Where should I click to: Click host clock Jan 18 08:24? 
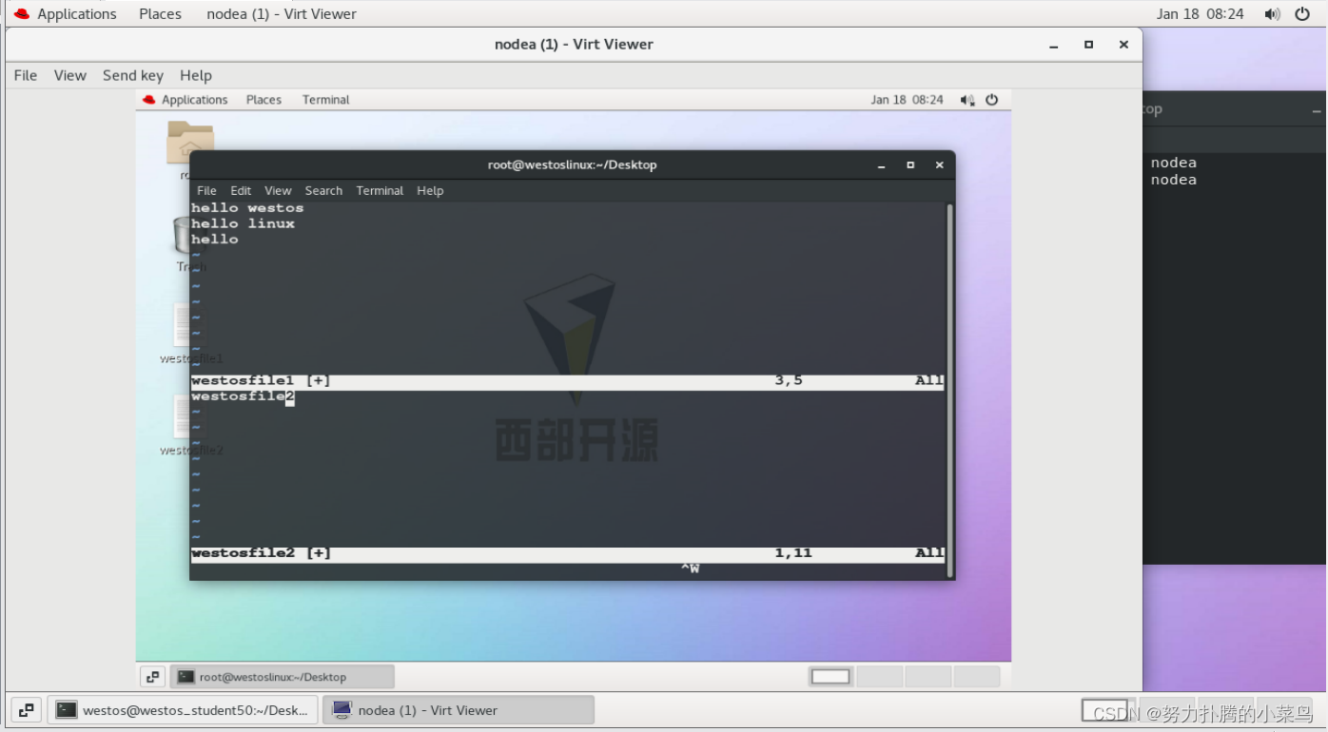coord(1201,13)
